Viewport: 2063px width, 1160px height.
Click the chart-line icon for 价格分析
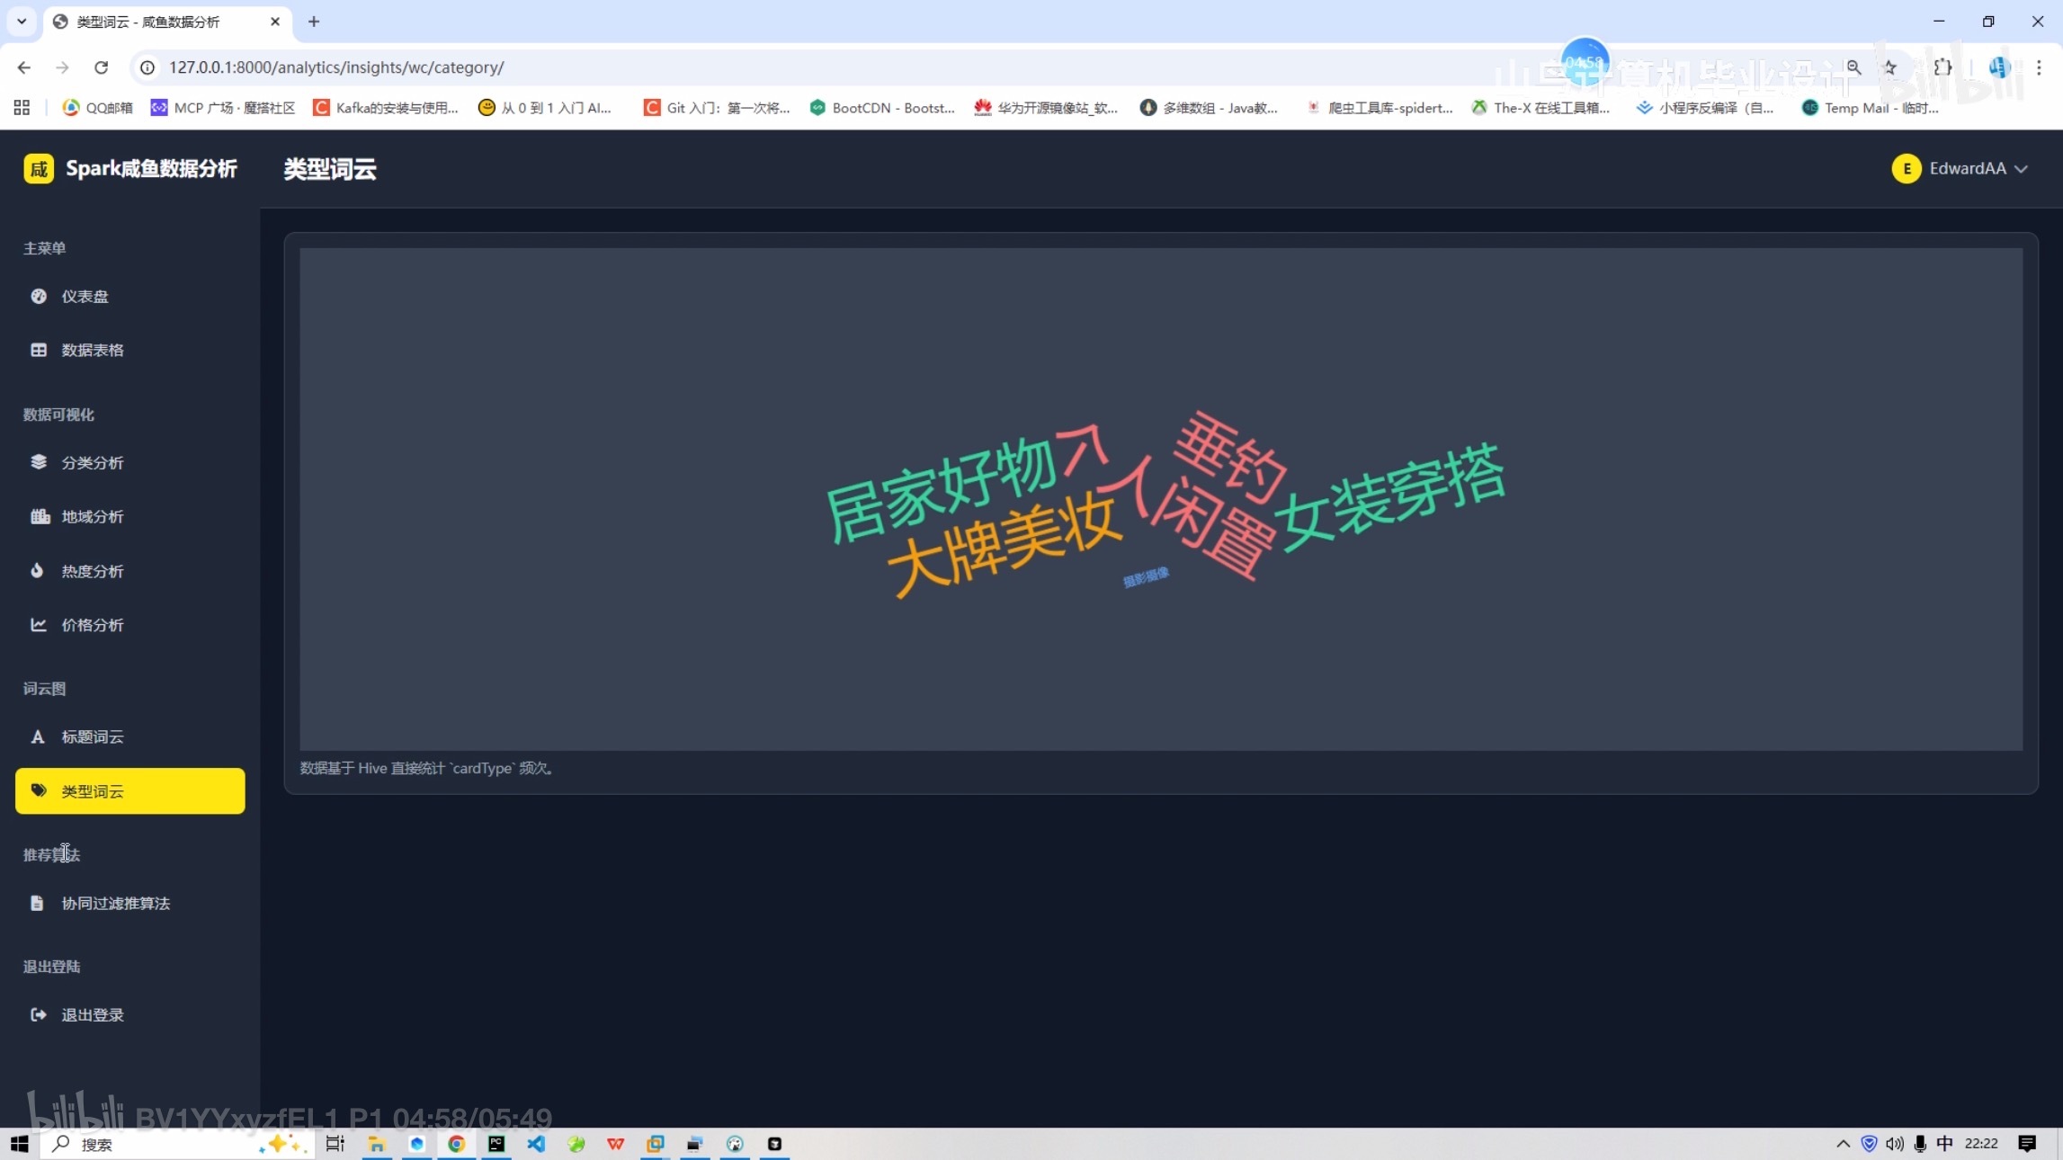[39, 624]
